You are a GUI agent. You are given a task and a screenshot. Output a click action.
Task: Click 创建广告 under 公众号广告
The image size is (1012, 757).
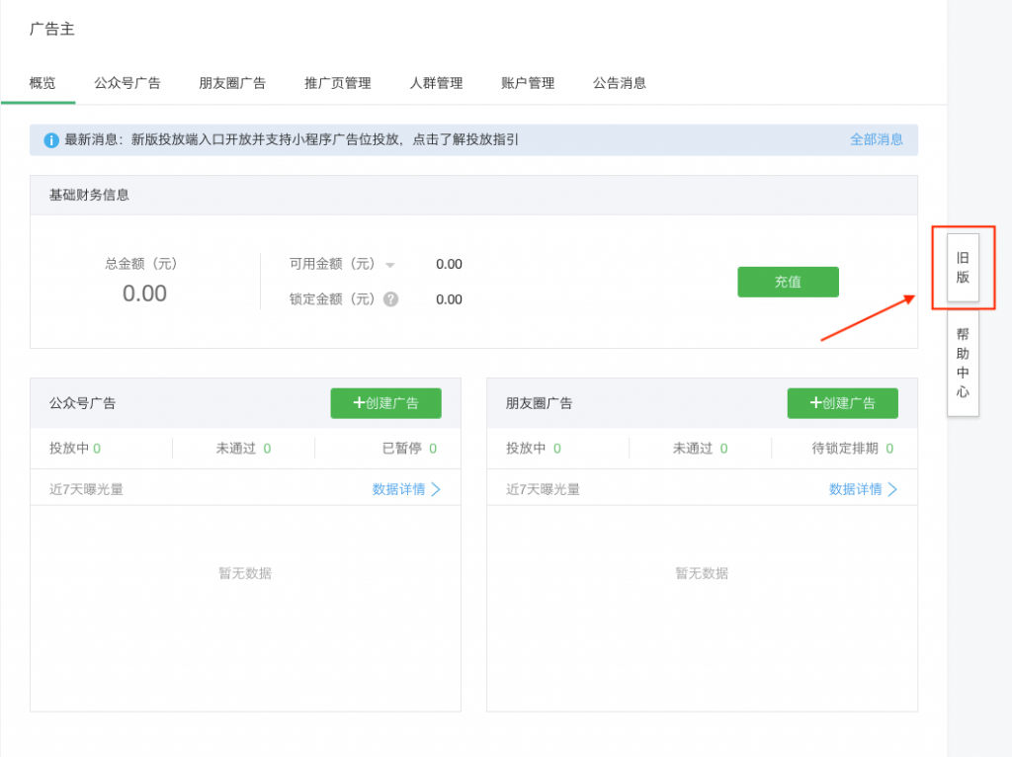click(x=385, y=403)
